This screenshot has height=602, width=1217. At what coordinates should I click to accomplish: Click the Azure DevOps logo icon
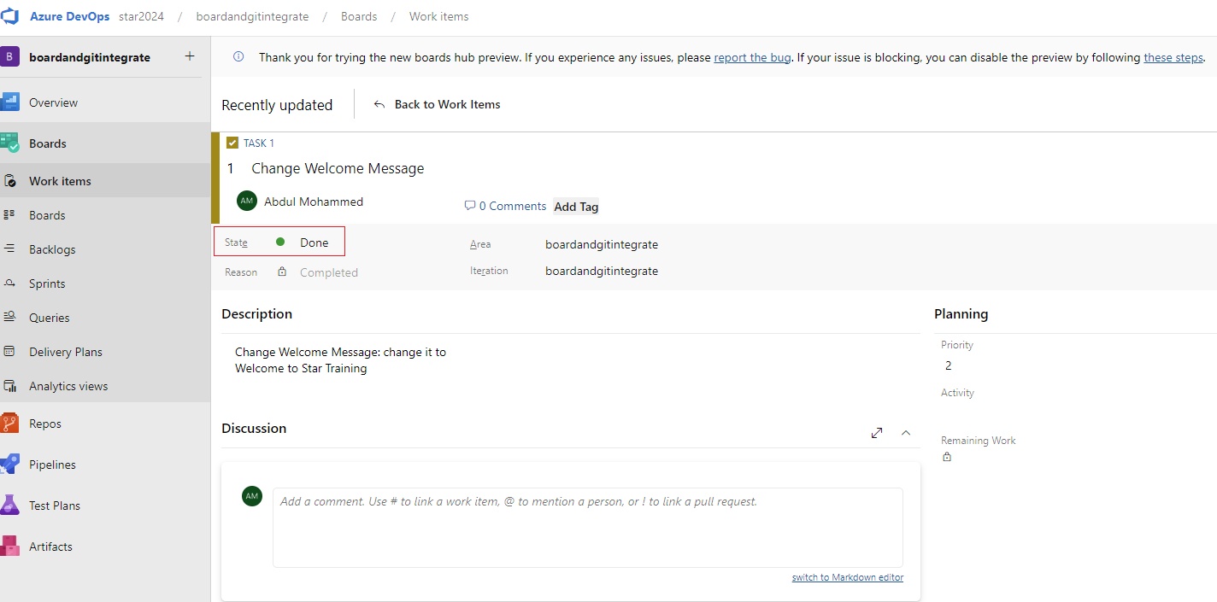[10, 16]
